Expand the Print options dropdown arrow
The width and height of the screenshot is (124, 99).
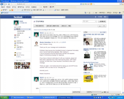(x=98, y=13)
